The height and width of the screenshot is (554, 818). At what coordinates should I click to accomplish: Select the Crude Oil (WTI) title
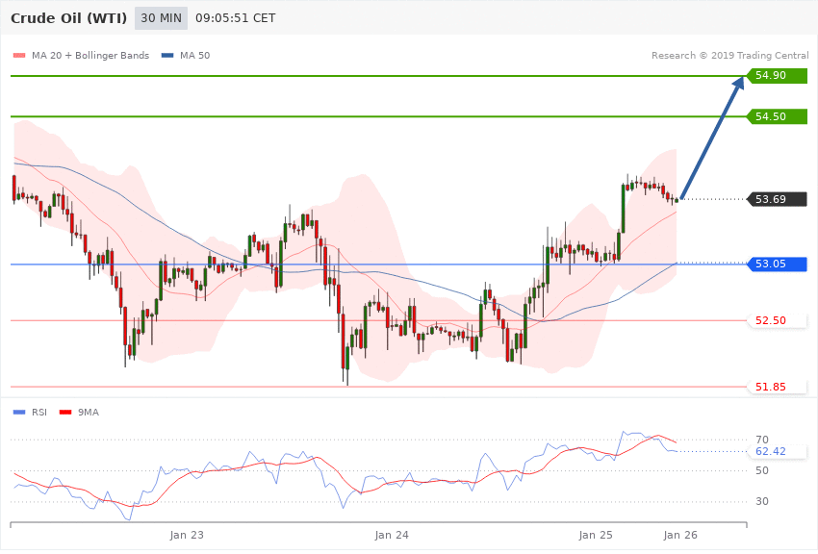point(69,18)
